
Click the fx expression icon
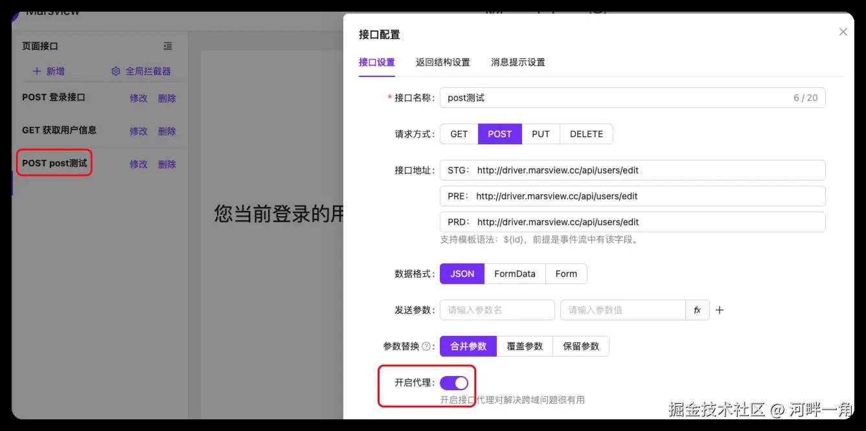point(698,310)
